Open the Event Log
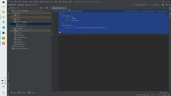The height and width of the screenshot is (96, 171). [164, 93]
